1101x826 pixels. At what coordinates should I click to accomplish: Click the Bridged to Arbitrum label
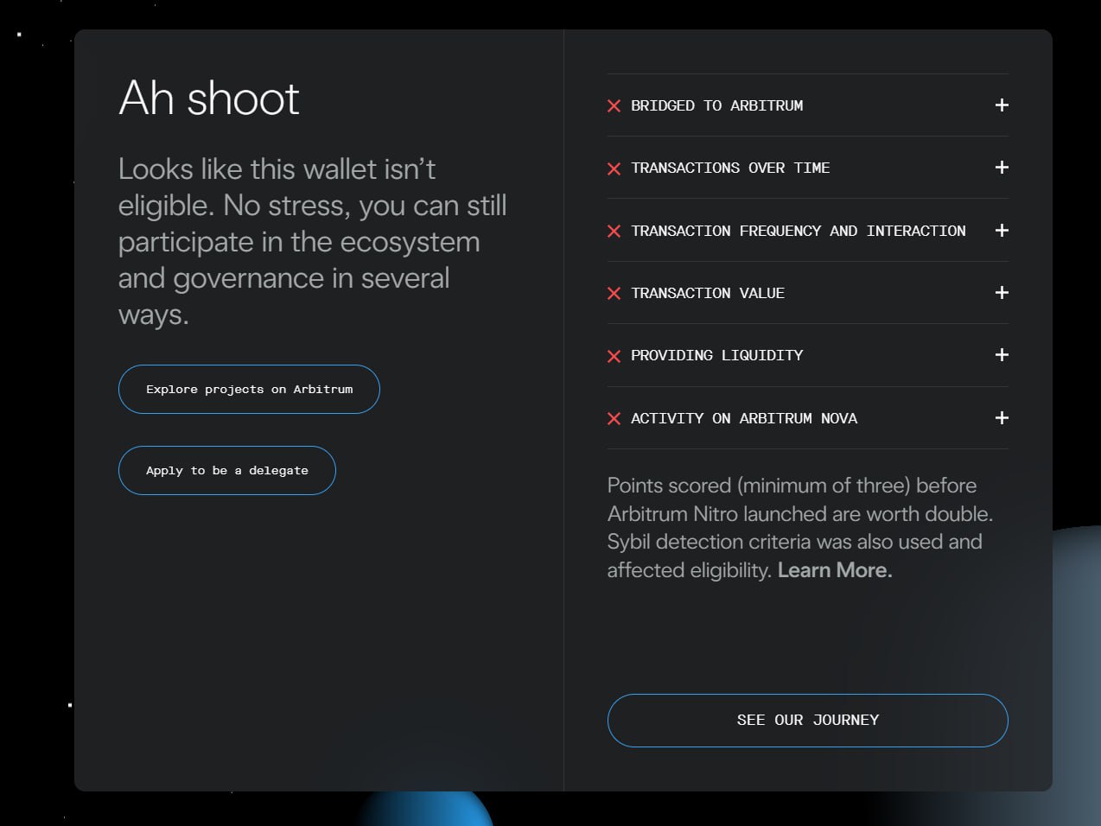[717, 105]
